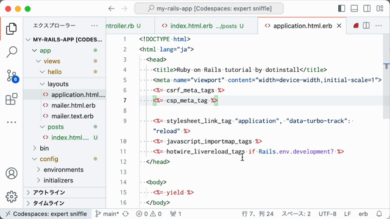The image size is (390, 219).
Task: Toggle the primary side bar layout button
Action: tap(341, 9)
